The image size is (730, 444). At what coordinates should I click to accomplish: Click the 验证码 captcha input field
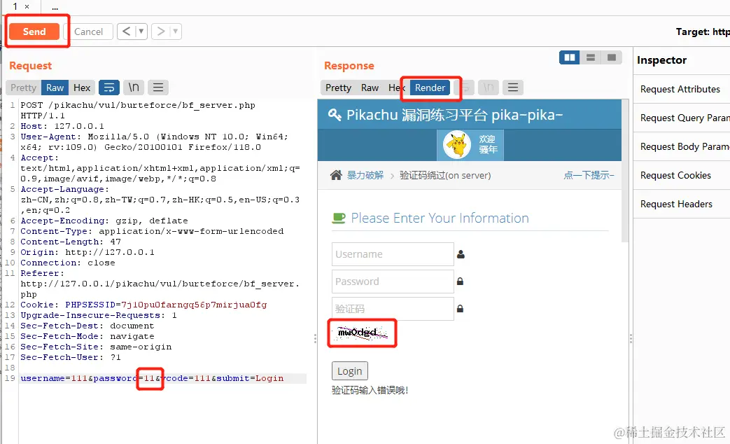pyautogui.click(x=393, y=308)
